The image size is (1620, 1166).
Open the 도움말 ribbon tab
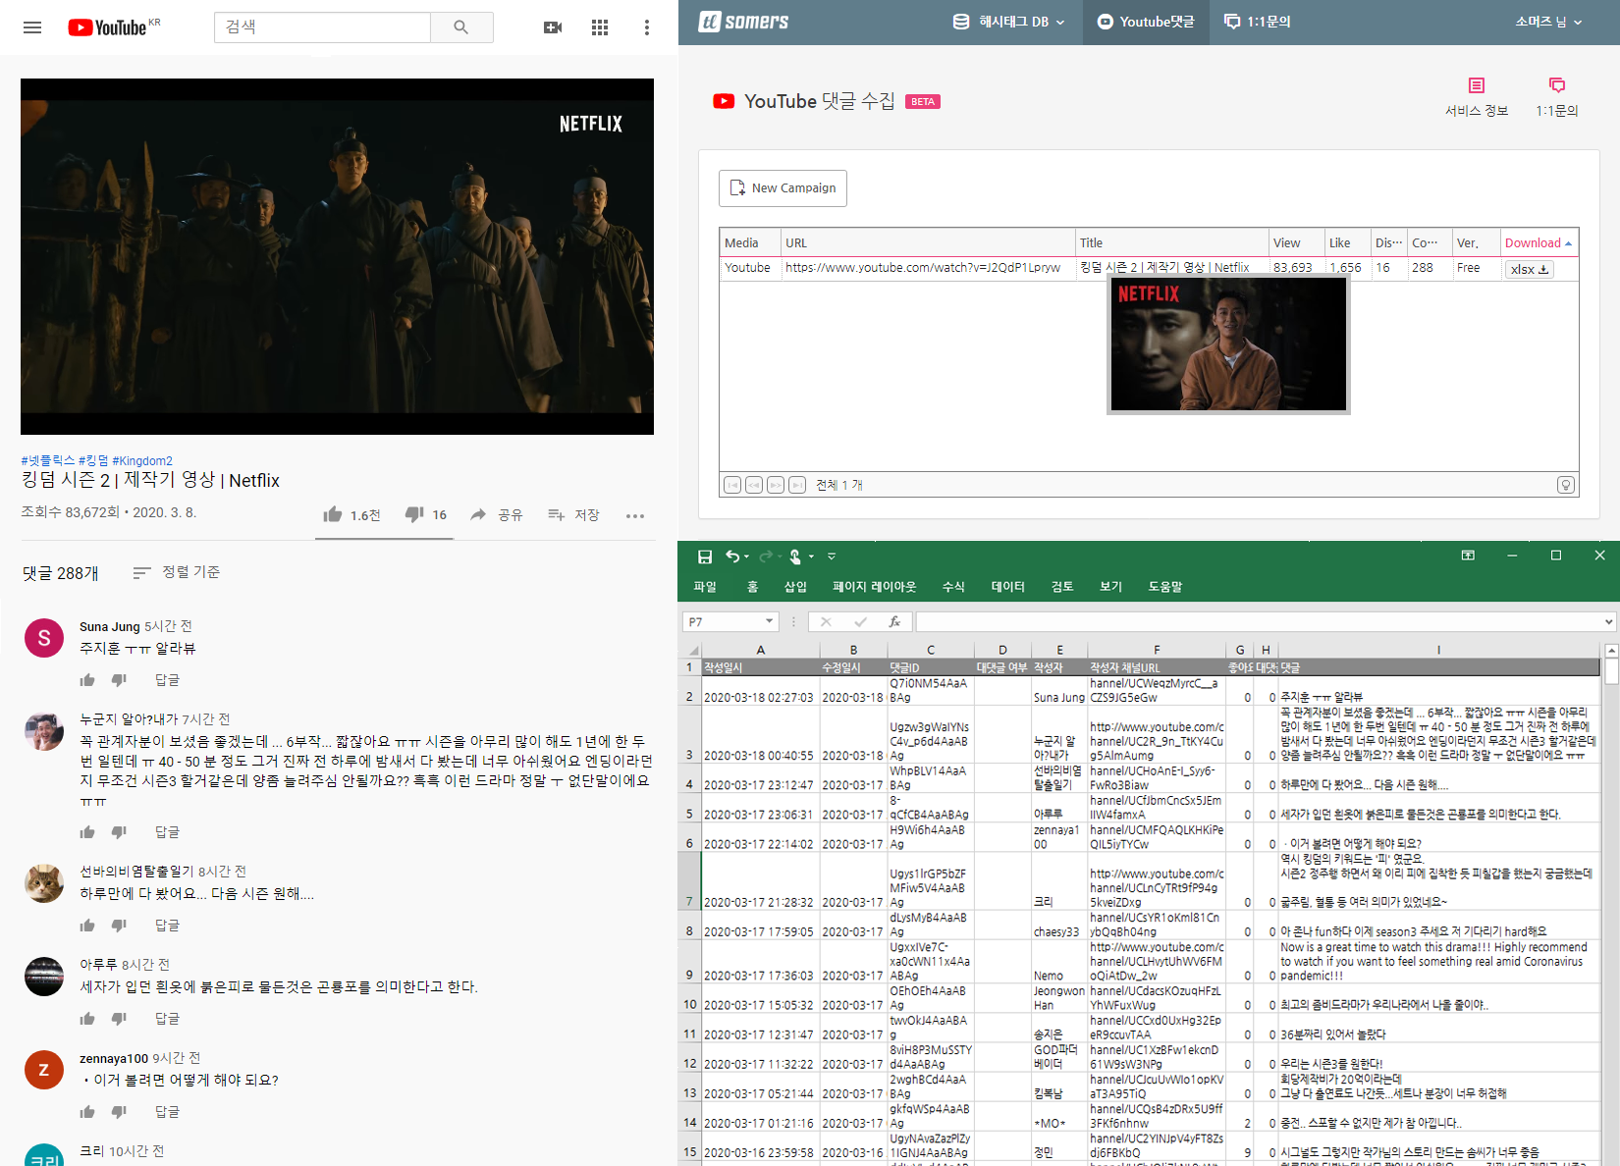[1164, 586]
